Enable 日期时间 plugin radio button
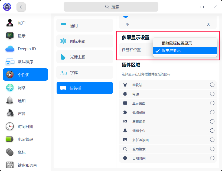Screen dimensions: 222x171 [x=212, y=158]
